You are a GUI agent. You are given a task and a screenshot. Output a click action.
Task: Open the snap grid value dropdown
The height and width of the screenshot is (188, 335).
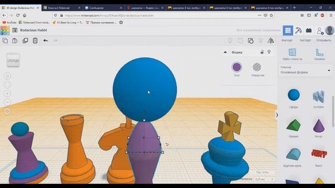(x=264, y=179)
